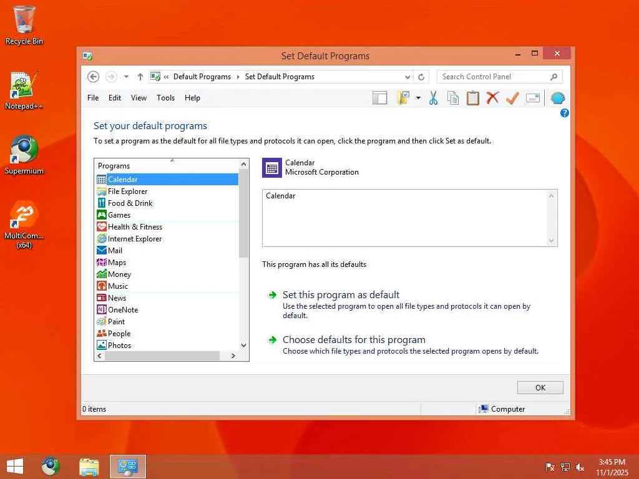
Task: Select Maps in Programs list
Action: pyautogui.click(x=167, y=262)
